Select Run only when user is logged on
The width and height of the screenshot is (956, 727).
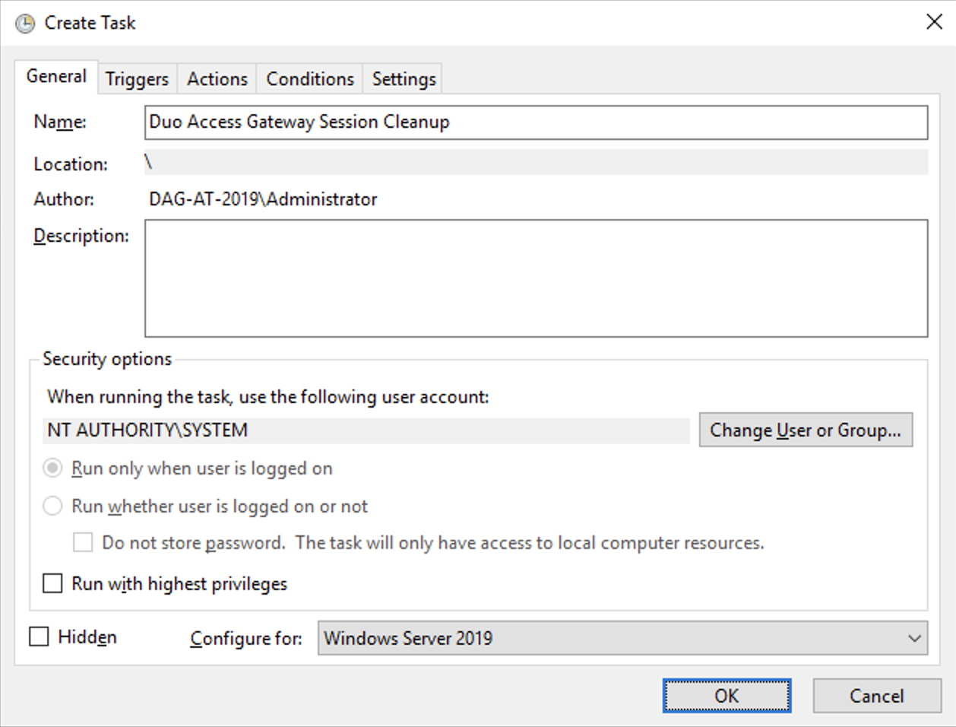(x=52, y=468)
